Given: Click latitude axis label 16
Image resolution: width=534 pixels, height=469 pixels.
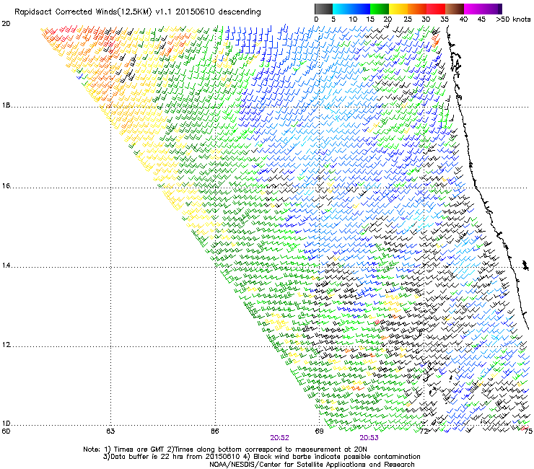Looking at the screenshot, I should click(x=6, y=186).
